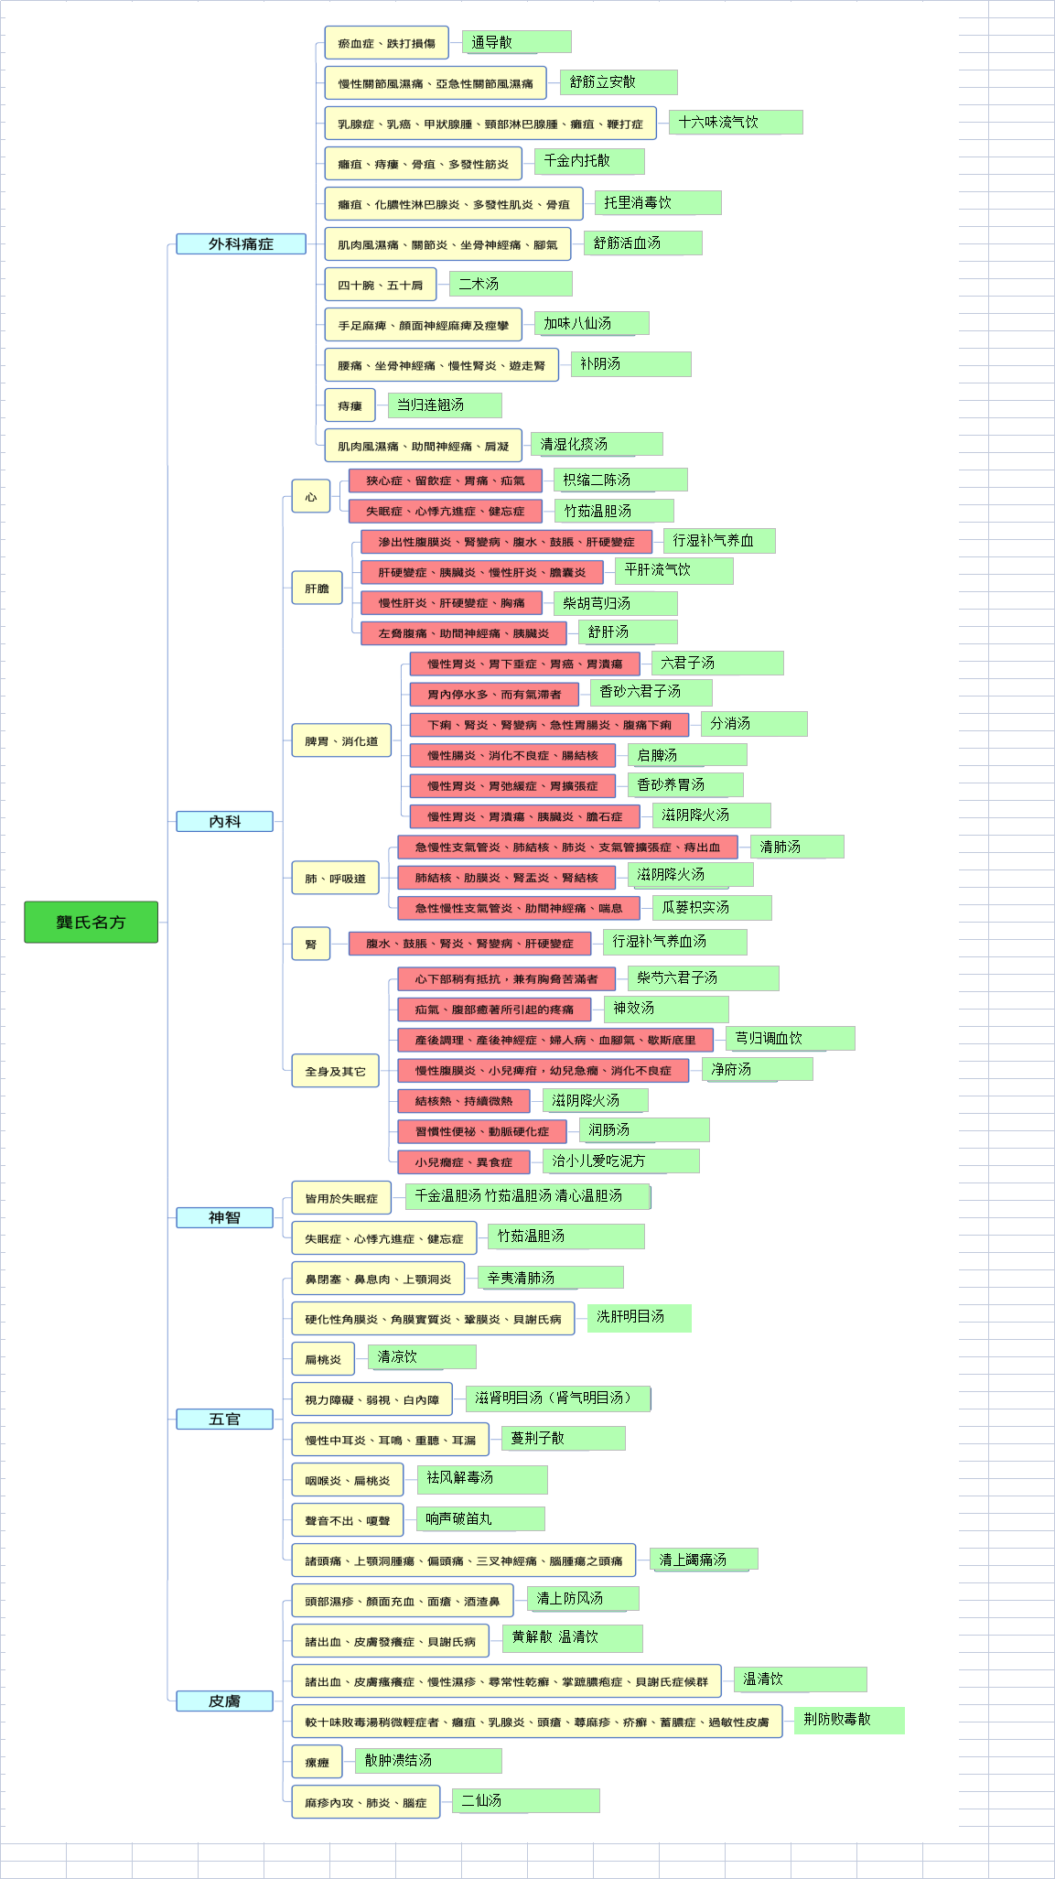Select the 清上防风汤 node
1055x1879 pixels.
(x=583, y=1599)
